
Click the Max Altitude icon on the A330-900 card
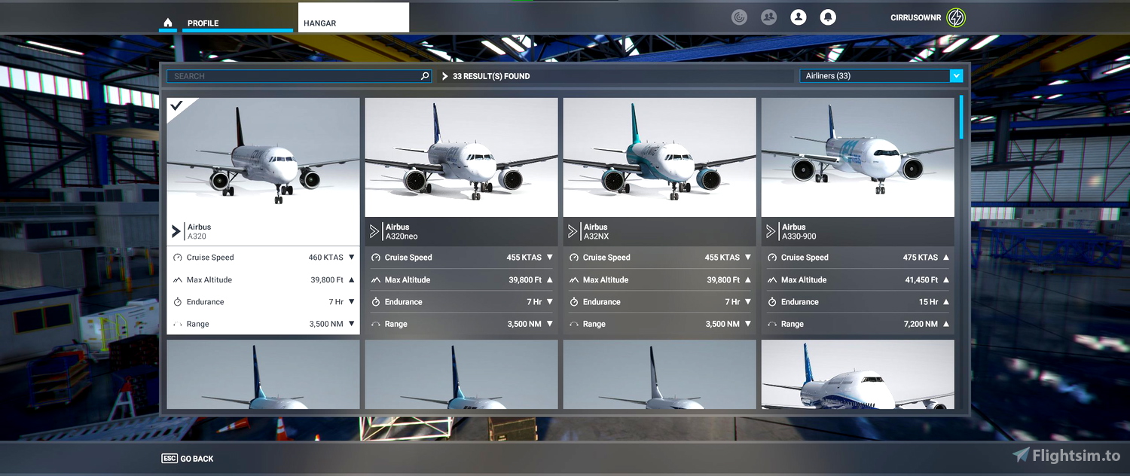(x=773, y=279)
